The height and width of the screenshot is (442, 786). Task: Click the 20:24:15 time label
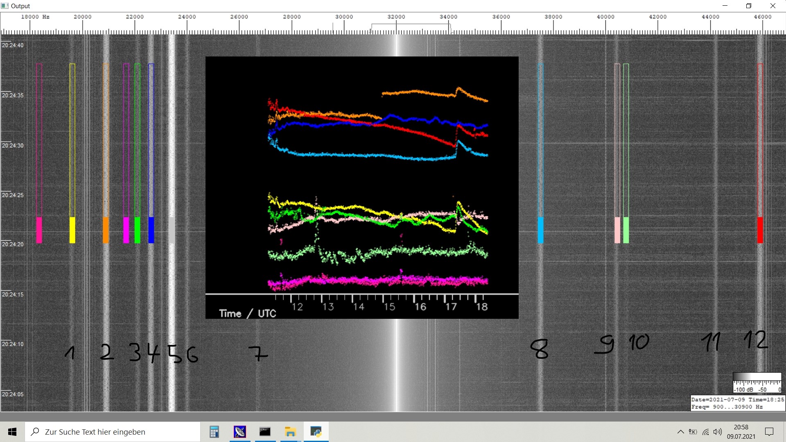tap(13, 294)
